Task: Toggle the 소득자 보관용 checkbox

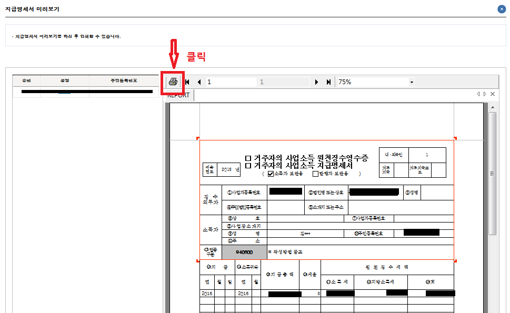Action: [x=271, y=174]
